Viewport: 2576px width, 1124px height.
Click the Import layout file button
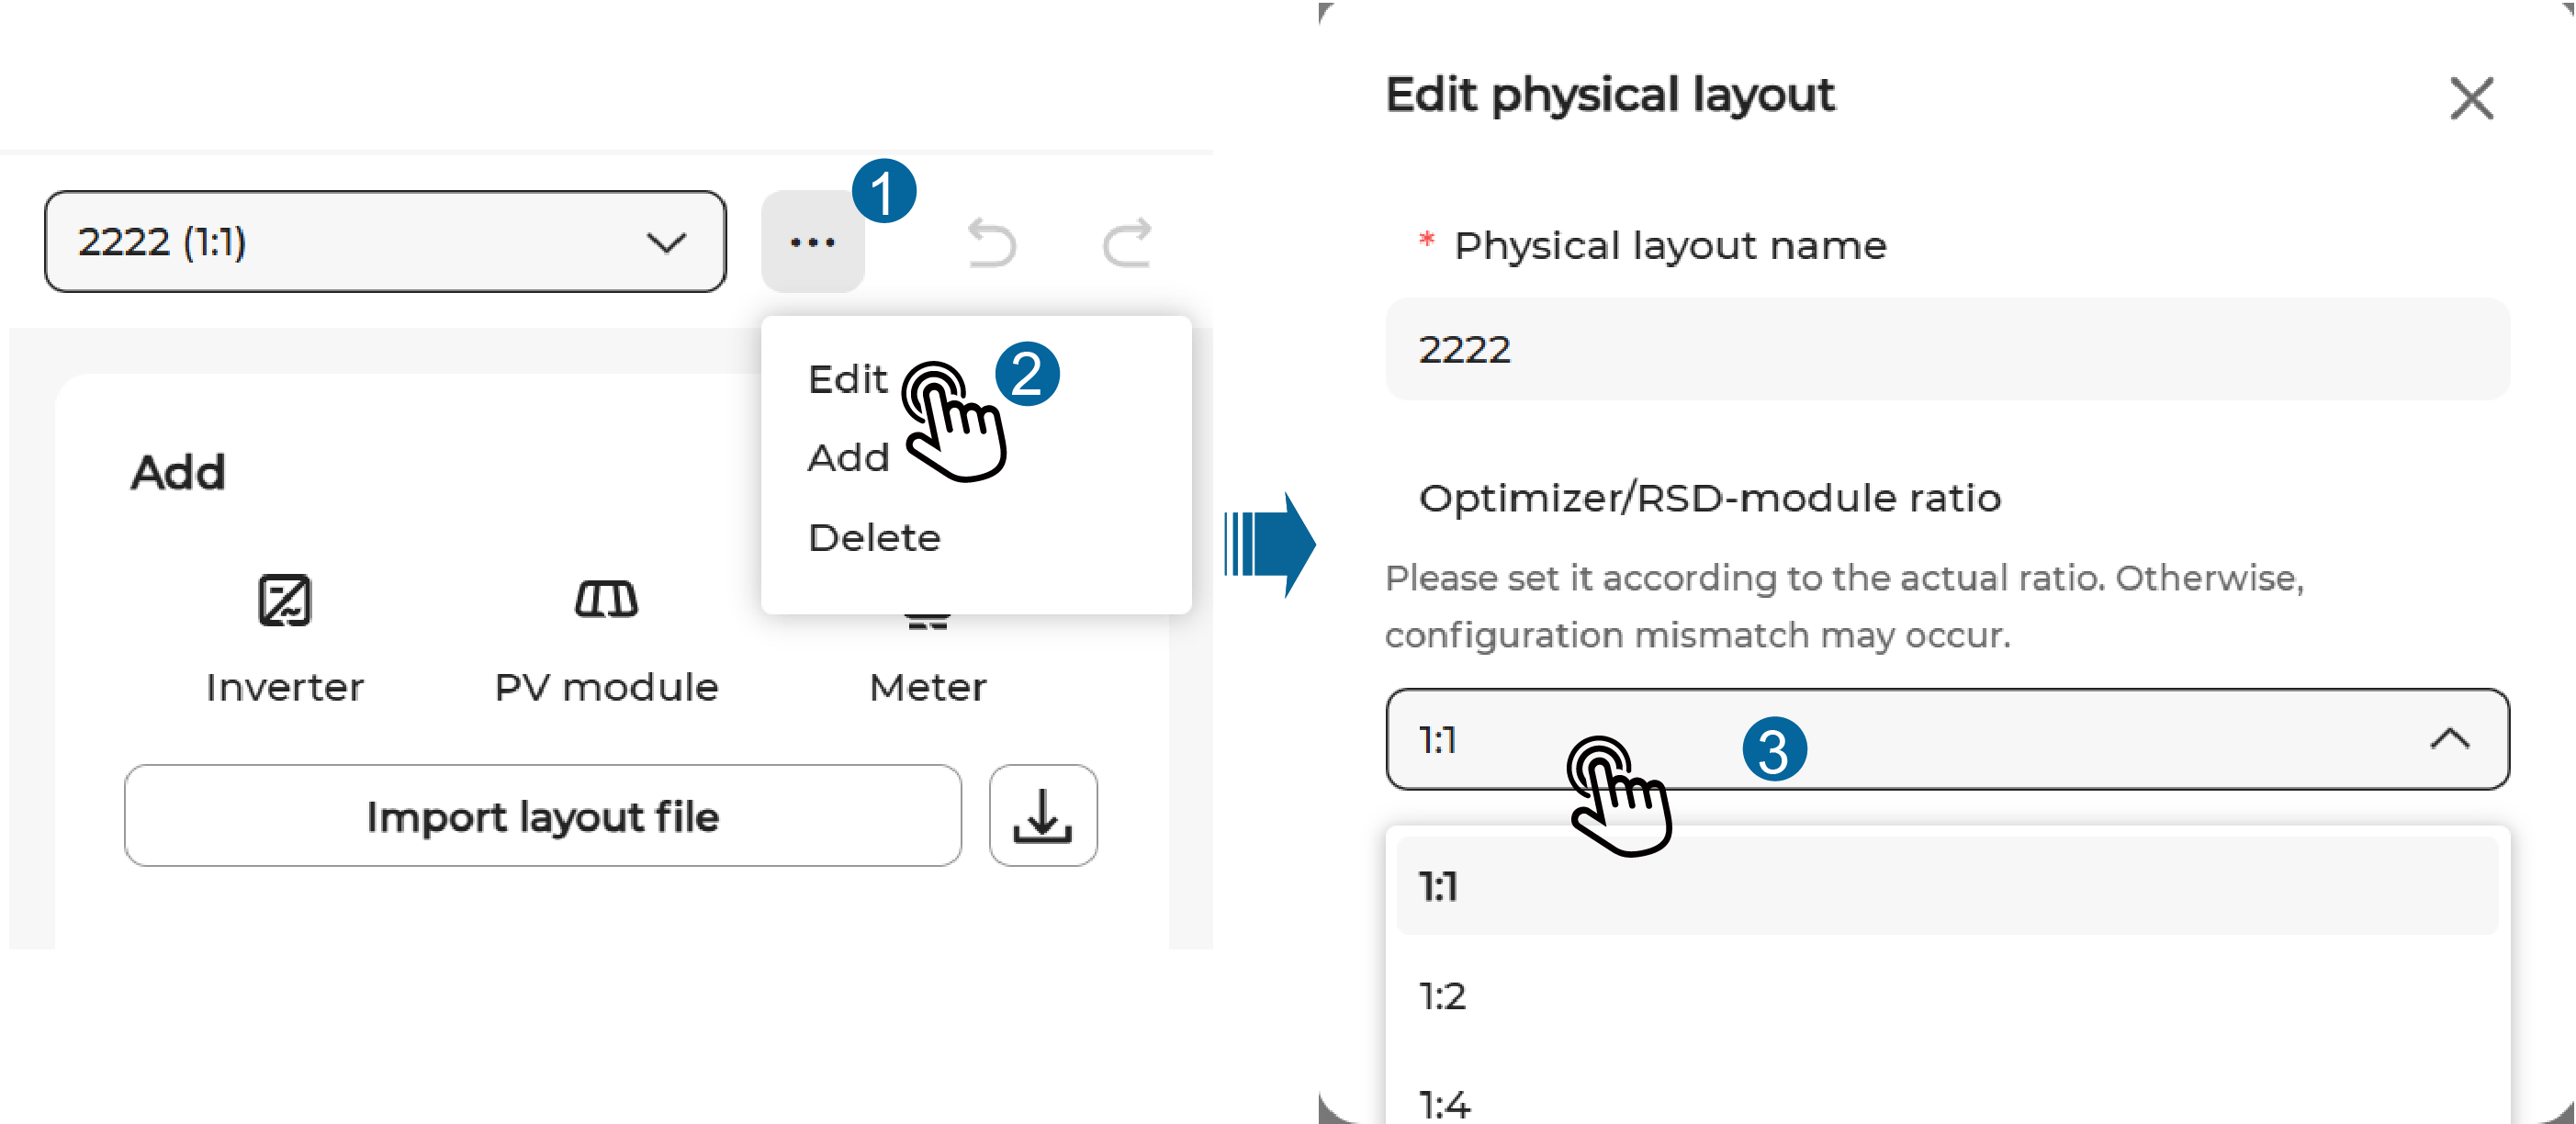tap(542, 816)
